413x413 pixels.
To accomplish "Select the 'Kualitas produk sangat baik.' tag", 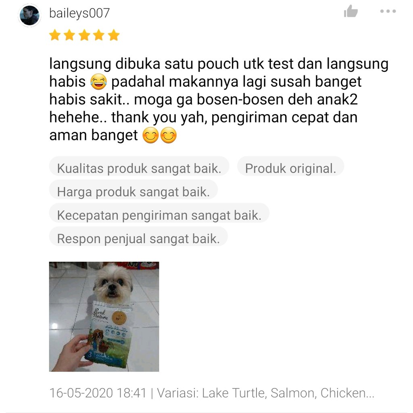I will tap(139, 168).
